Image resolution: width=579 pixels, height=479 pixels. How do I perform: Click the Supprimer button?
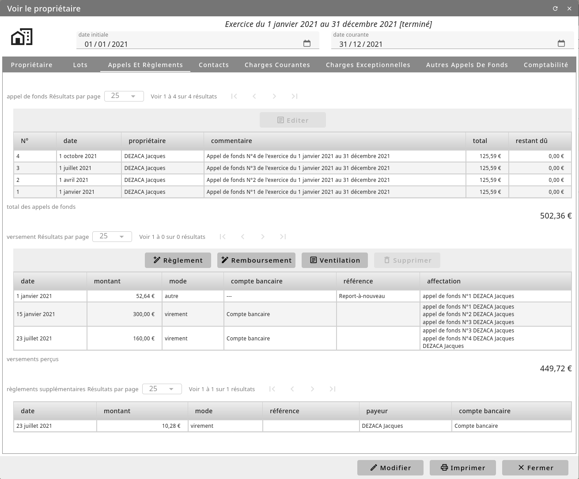(407, 260)
